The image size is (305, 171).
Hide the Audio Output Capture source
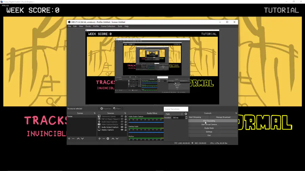[x=122, y=127]
